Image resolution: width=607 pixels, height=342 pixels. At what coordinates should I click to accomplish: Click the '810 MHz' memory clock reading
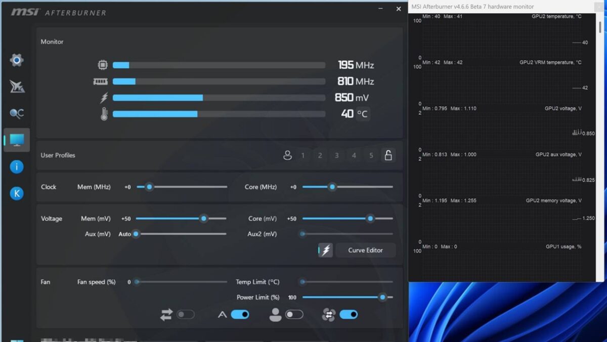coord(356,81)
